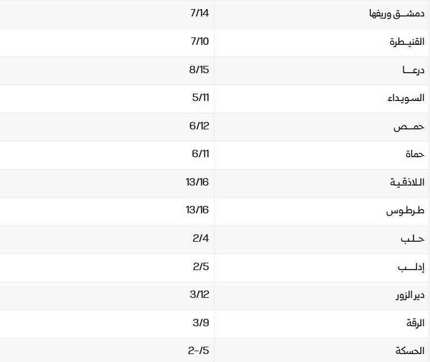This screenshot has height=362, width=430.
Task: Select the 7/14 temperature value
Action: tap(199, 13)
